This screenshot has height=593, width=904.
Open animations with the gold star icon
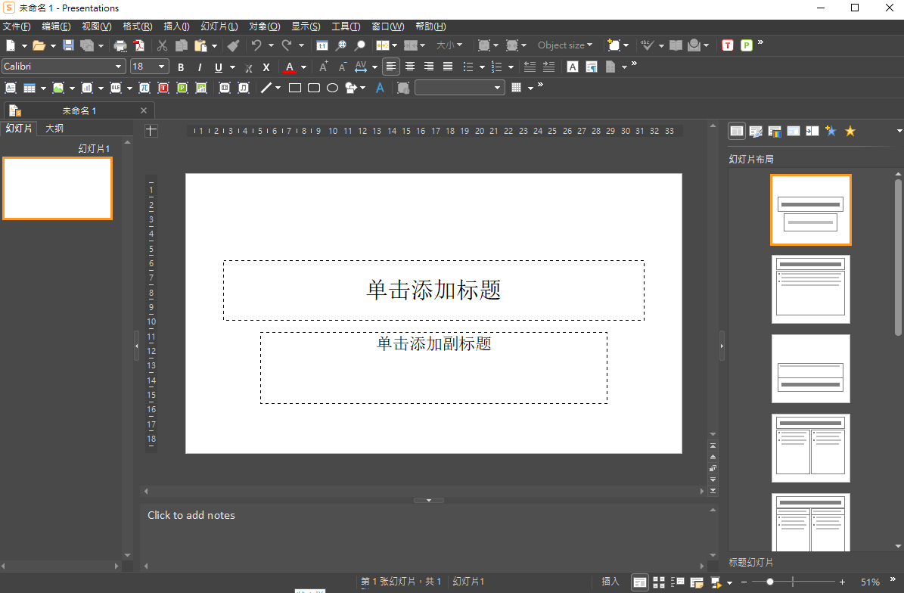tap(850, 131)
